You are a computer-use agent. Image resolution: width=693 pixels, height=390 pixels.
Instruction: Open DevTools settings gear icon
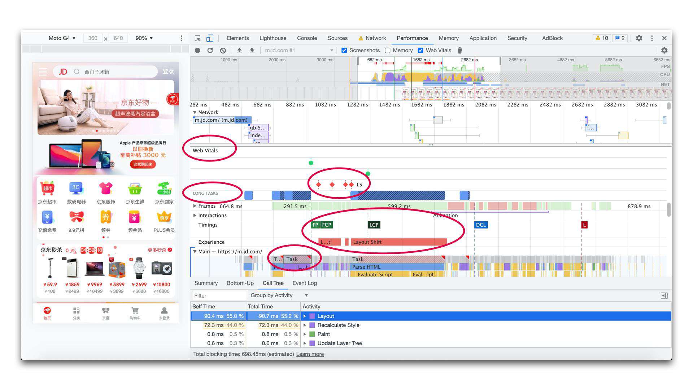pos(639,38)
